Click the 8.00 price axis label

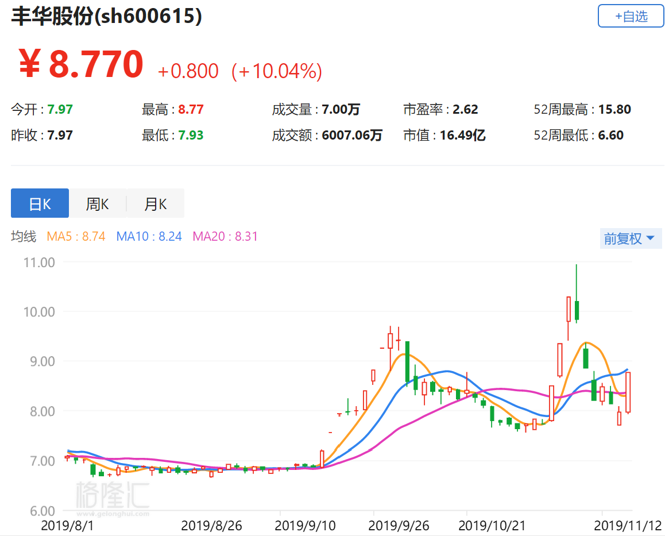pyautogui.click(x=42, y=411)
